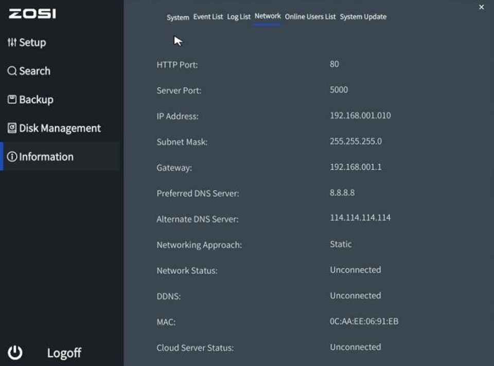The height and width of the screenshot is (366, 494).
Task: Click the Search magnifier icon
Action: [x=12, y=71]
